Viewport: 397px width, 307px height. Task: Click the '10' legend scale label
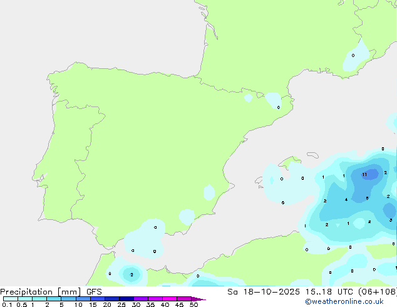(x=78, y=304)
